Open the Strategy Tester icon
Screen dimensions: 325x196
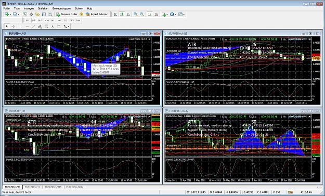(50, 14)
